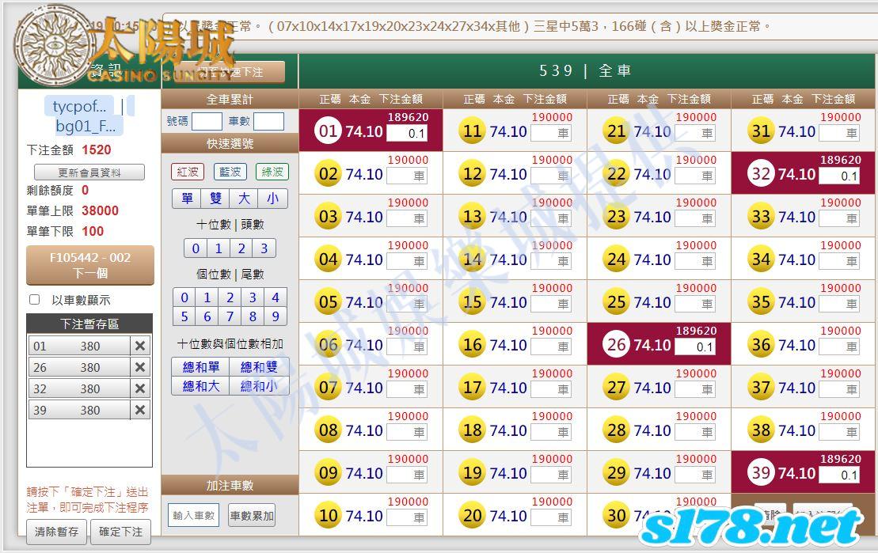Select the 總和雙 sum-even option
Image resolution: width=878 pixels, height=553 pixels.
pyautogui.click(x=259, y=366)
